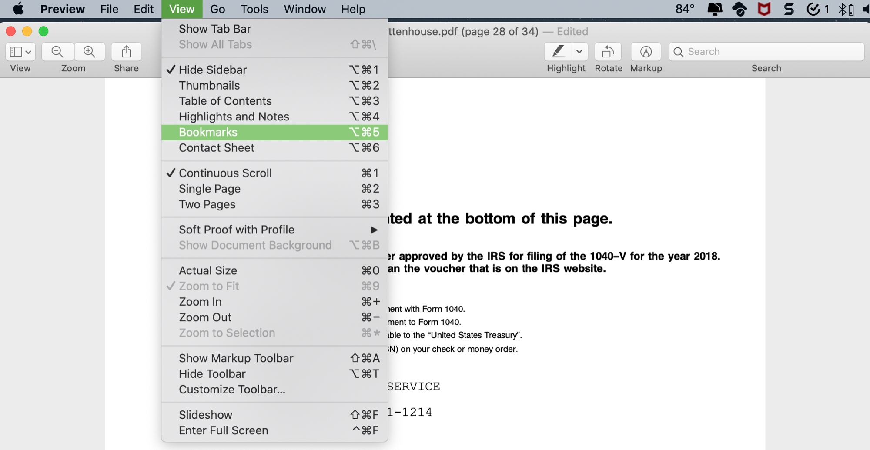Click into the Search field
Image resolution: width=870 pixels, height=450 pixels.
point(766,52)
